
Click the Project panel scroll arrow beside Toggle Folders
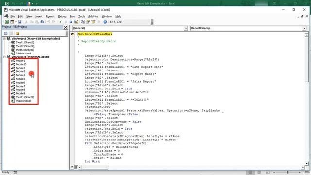click(x=67, y=34)
